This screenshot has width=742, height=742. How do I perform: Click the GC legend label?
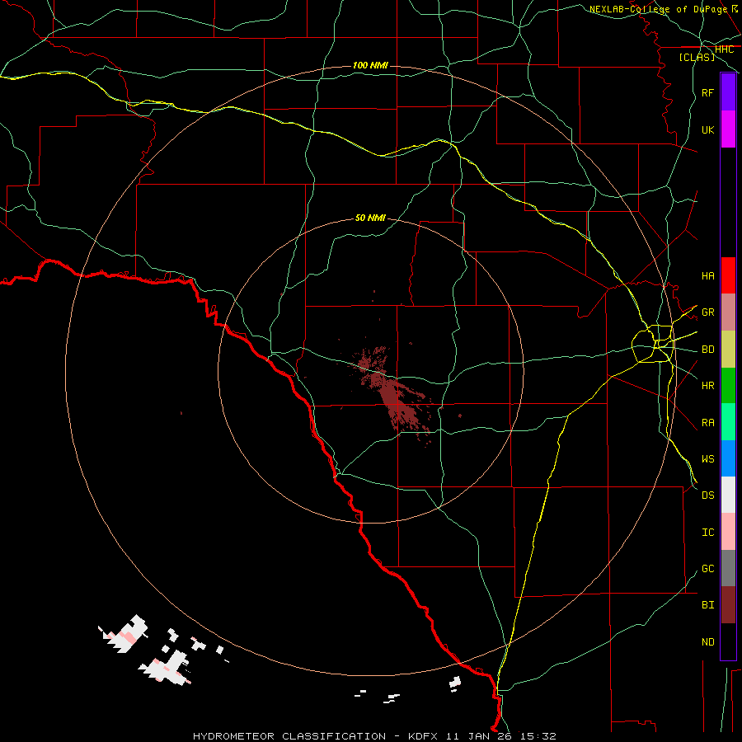click(x=708, y=569)
